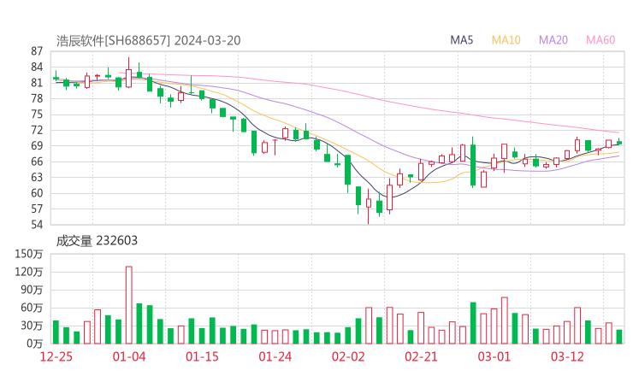The image size is (633, 376).
Task: Click the 60万 volume axis label
Action: (x=32, y=308)
